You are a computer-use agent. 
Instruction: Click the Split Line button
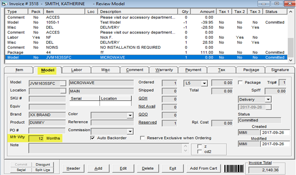pos(43,170)
